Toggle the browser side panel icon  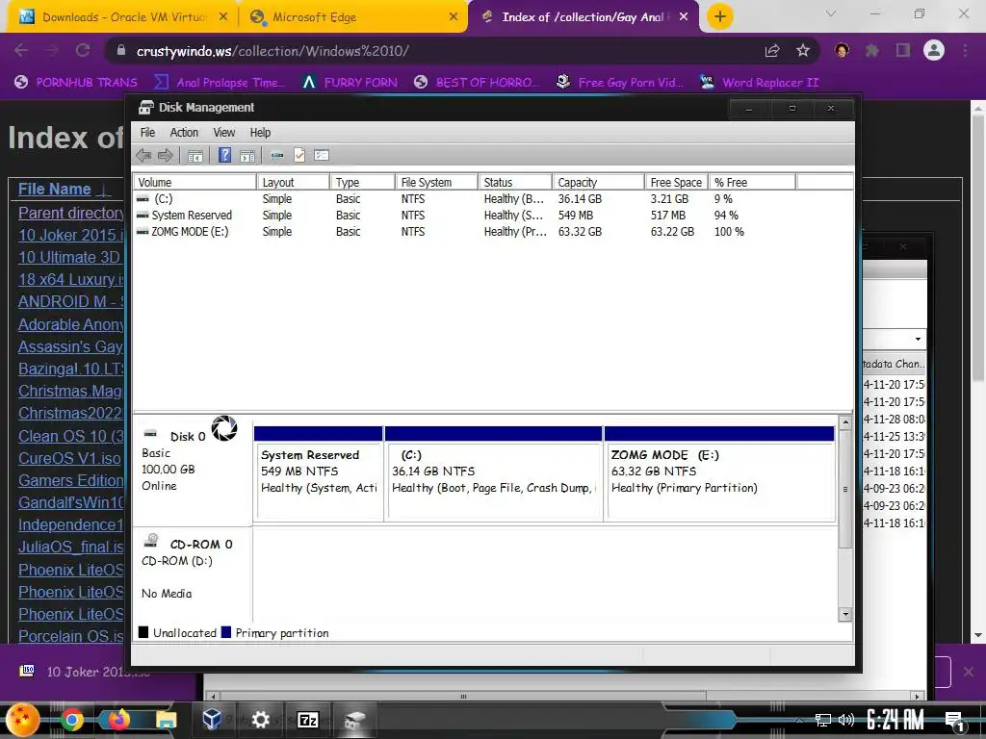(903, 50)
